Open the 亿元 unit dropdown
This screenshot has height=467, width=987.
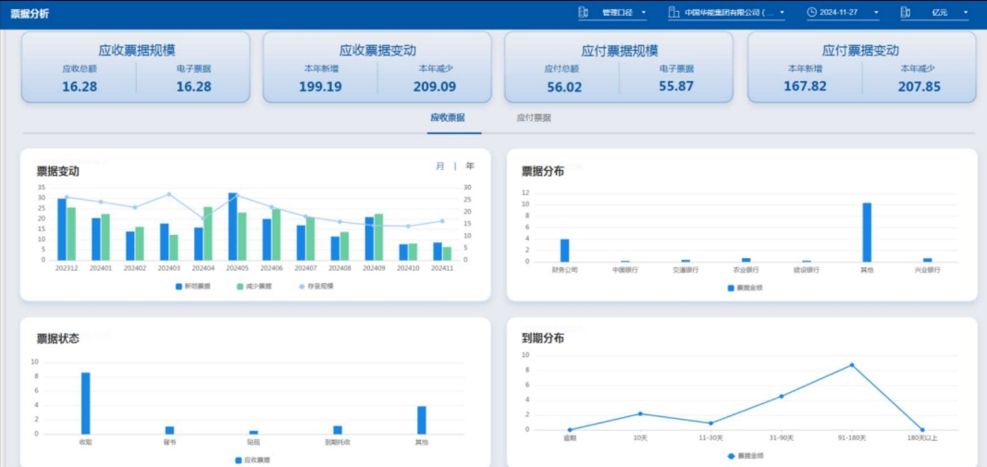[947, 13]
